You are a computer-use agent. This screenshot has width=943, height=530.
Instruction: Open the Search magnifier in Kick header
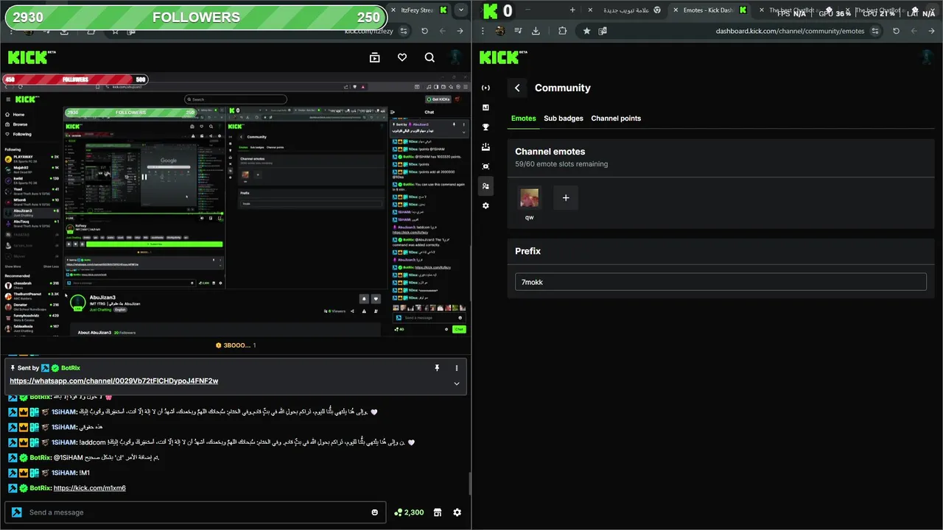pos(430,57)
